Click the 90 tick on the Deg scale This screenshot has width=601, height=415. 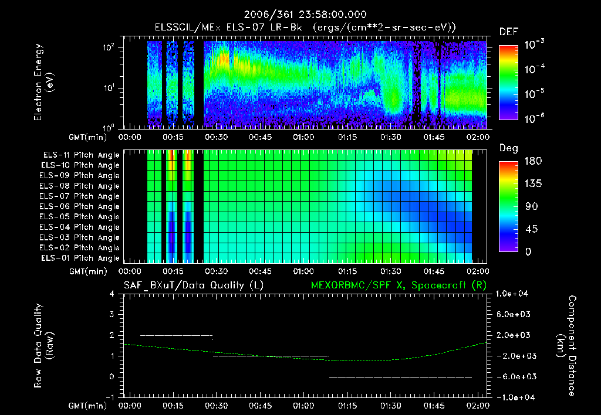point(531,206)
